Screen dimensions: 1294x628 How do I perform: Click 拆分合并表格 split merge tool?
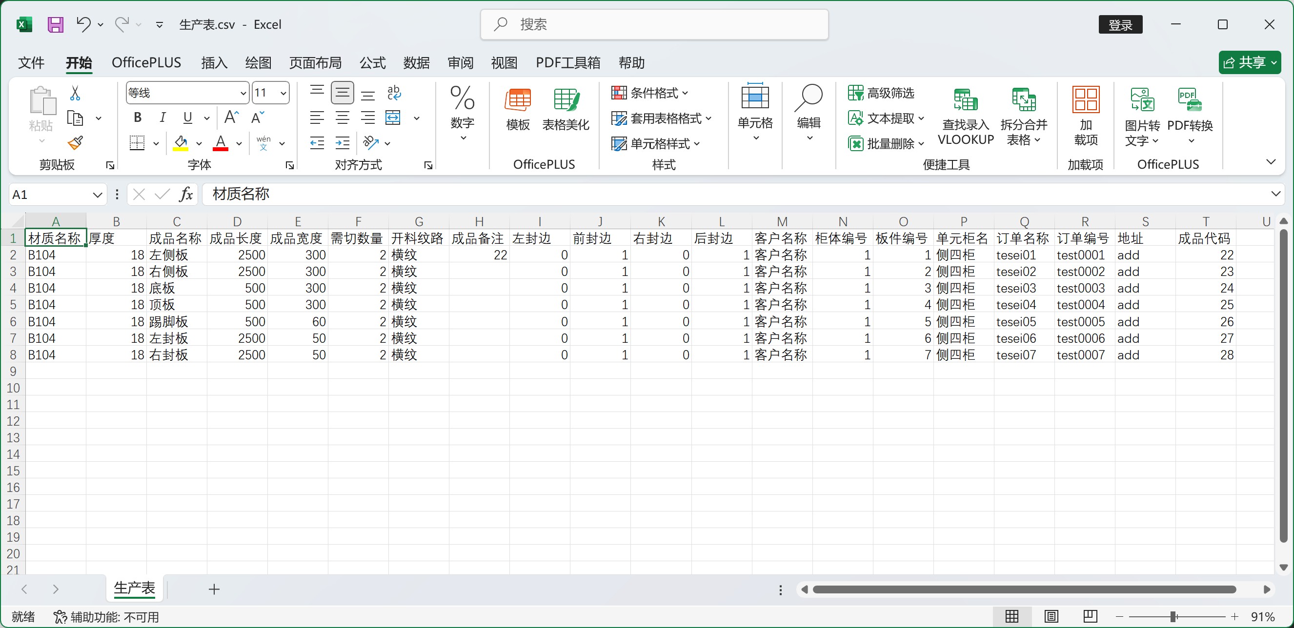pyautogui.click(x=1023, y=117)
